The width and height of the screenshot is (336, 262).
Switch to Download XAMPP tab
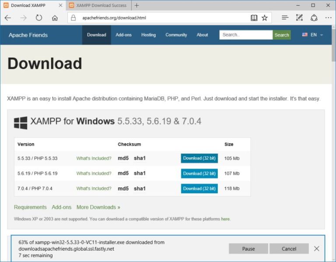(x=33, y=5)
